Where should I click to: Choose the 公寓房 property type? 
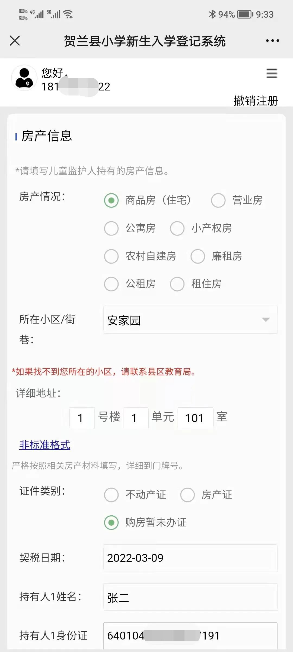(112, 228)
